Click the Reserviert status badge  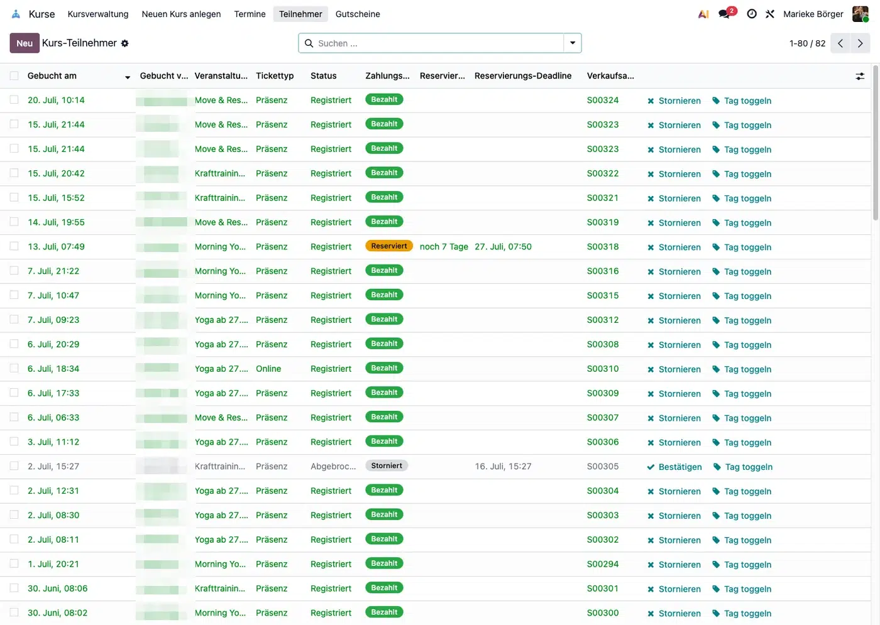[389, 246]
